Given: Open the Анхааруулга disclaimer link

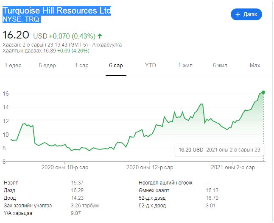Looking at the screenshot, I should (x=107, y=45).
